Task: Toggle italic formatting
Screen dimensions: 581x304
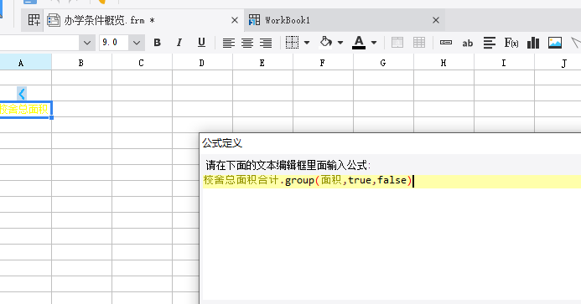Action: (179, 43)
